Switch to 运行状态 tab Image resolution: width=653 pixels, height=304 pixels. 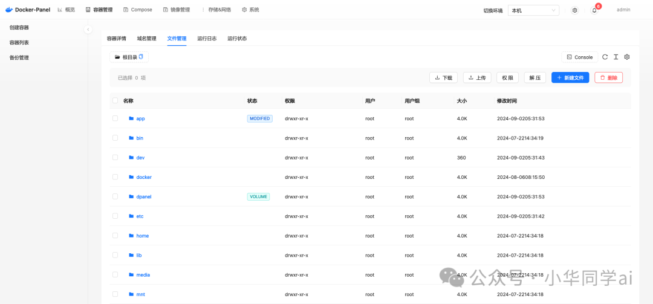pos(237,38)
